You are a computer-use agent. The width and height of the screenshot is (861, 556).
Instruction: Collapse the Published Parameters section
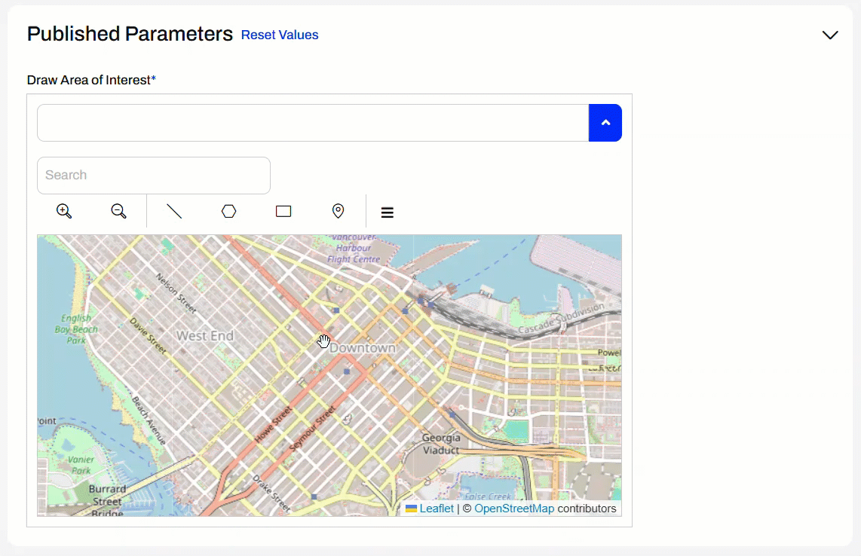tap(829, 35)
